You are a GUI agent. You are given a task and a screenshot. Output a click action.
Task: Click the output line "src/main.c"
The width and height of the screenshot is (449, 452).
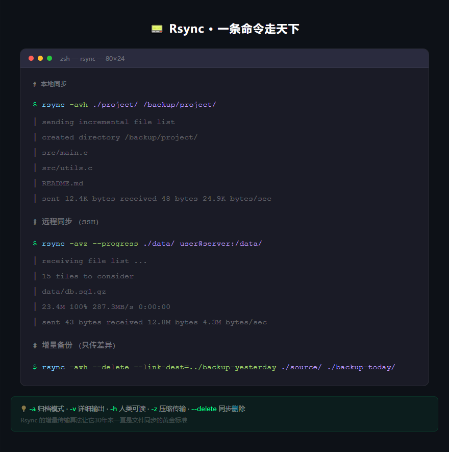(x=65, y=153)
